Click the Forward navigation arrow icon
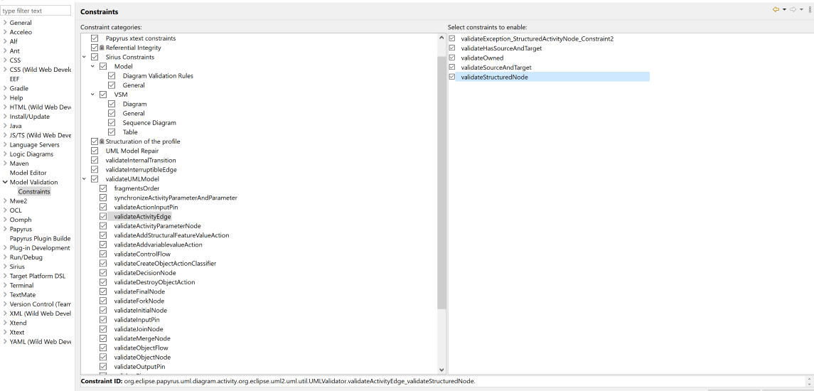Screen dimensions: 814x391 click(x=793, y=9)
